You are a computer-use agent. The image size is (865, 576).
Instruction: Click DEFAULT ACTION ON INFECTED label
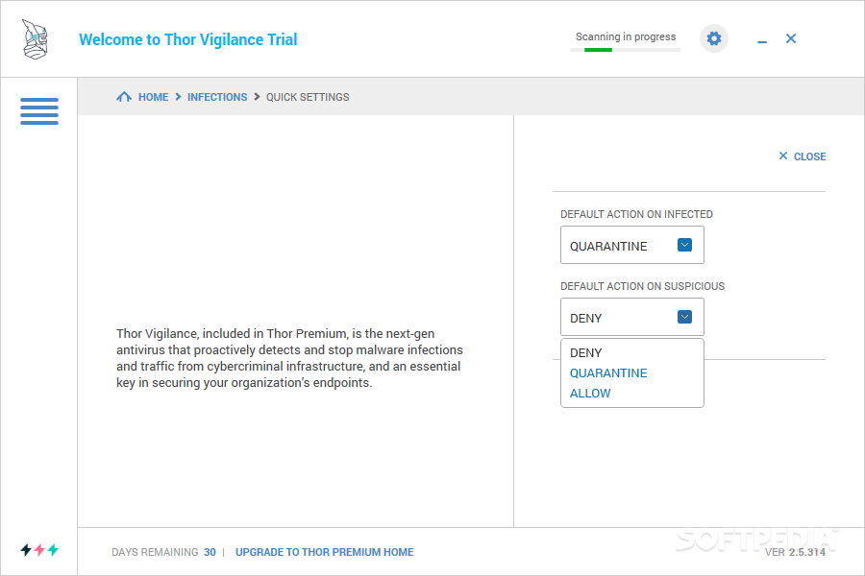[x=636, y=214]
